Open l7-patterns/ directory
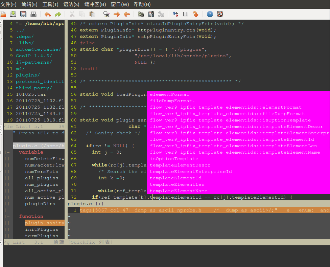This screenshot has width=330, height=267. pos(34,62)
